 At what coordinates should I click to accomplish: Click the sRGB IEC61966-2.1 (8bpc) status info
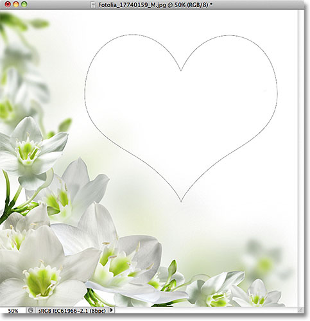click(x=72, y=311)
